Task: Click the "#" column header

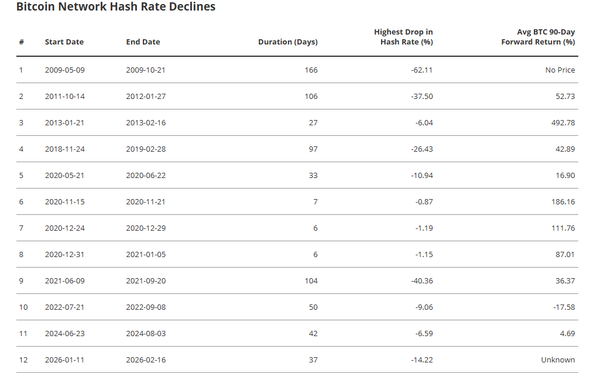Action: pyautogui.click(x=21, y=42)
